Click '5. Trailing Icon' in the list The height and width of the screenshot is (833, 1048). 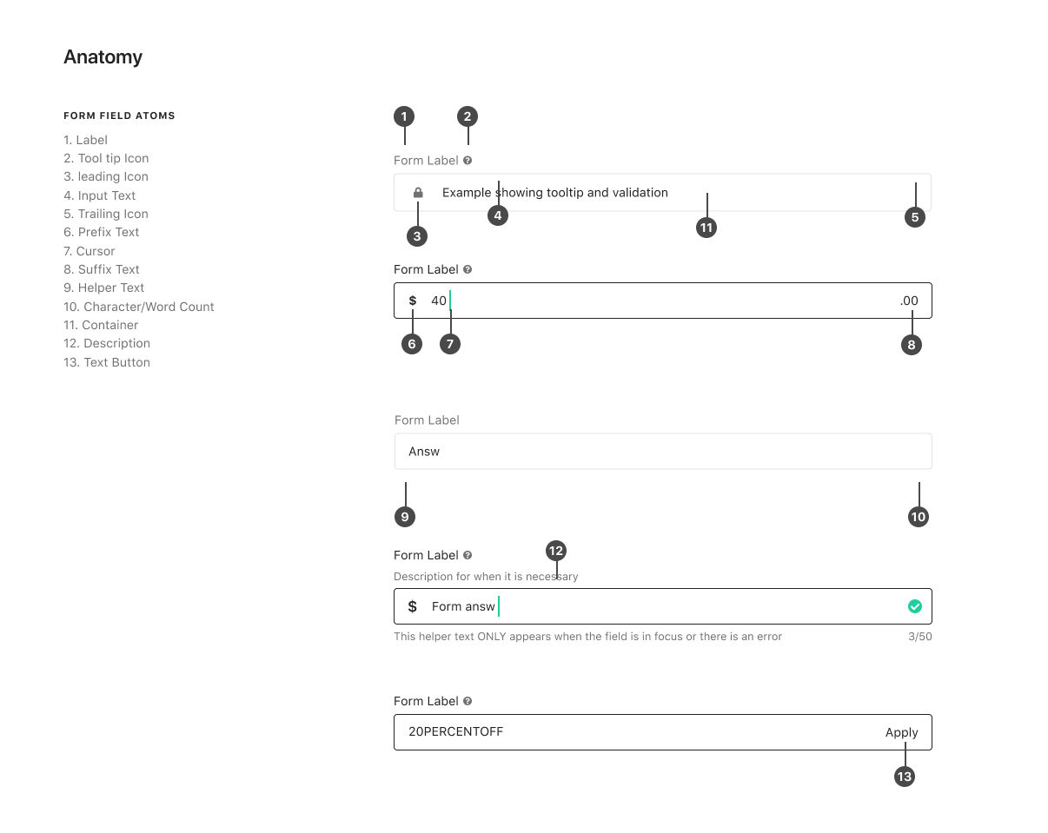tap(106, 214)
